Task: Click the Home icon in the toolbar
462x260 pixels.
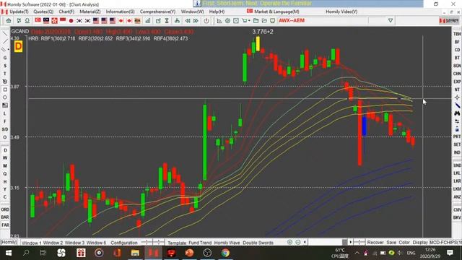Action: pos(9,21)
